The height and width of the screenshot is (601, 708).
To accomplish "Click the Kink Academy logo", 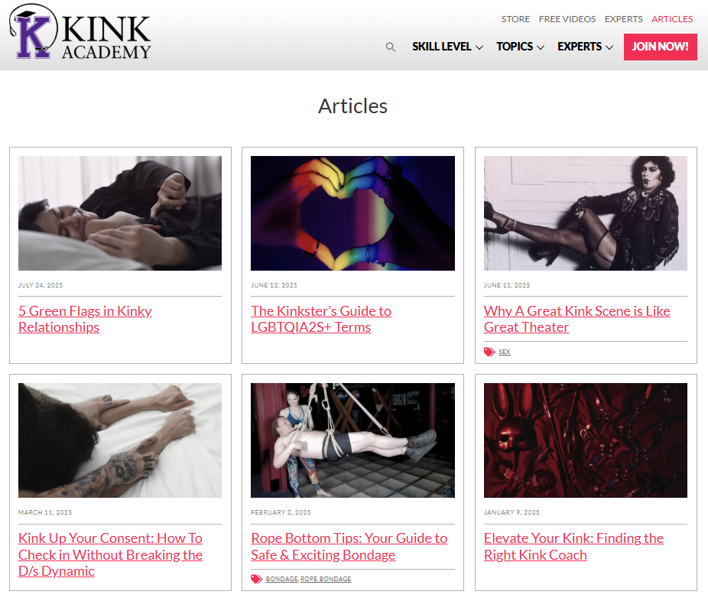I will pyautogui.click(x=80, y=31).
